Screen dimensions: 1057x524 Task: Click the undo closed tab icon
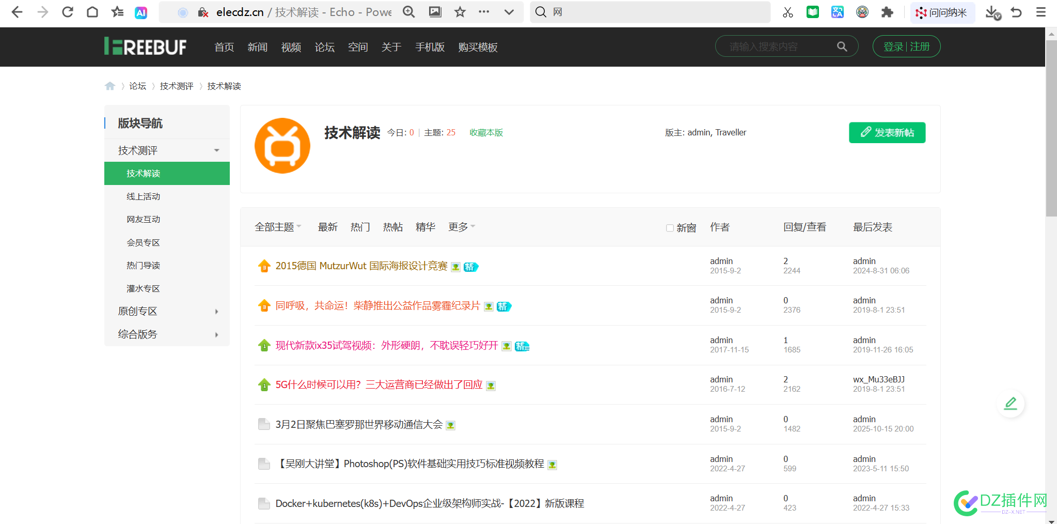click(x=1016, y=12)
